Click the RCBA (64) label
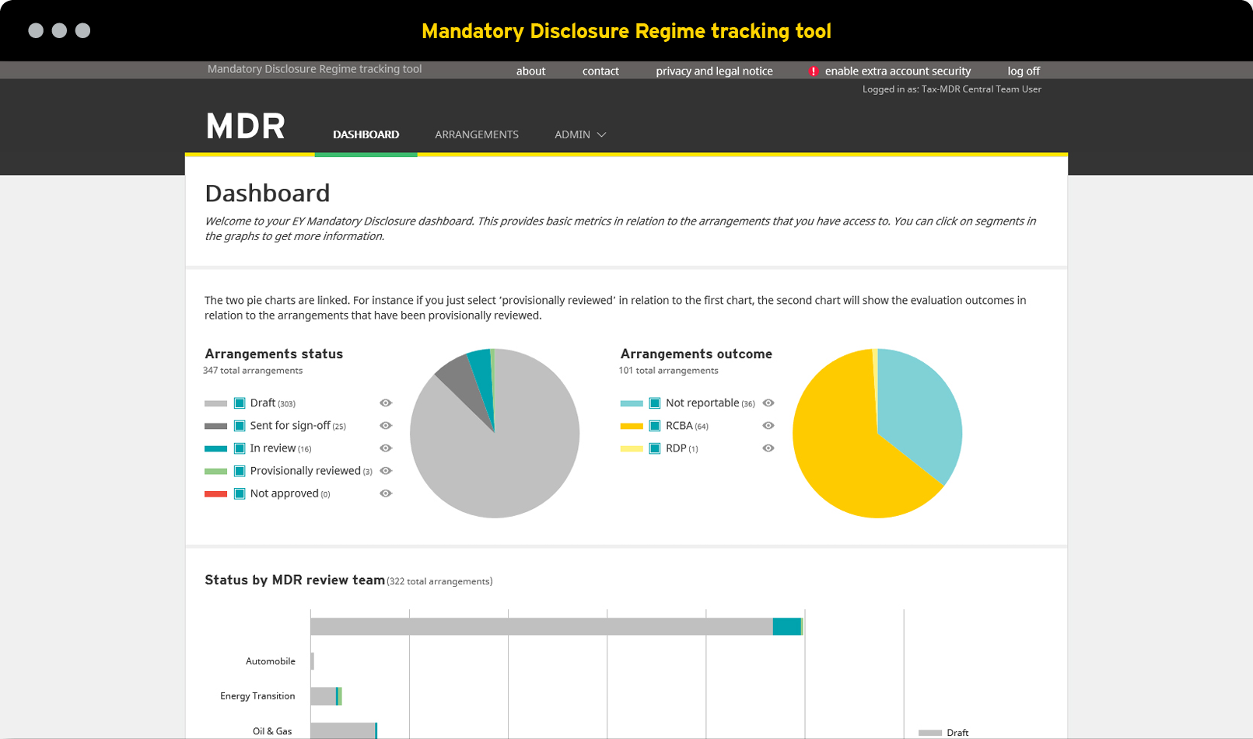Viewport: 1253px width, 739px height. pyautogui.click(x=687, y=425)
